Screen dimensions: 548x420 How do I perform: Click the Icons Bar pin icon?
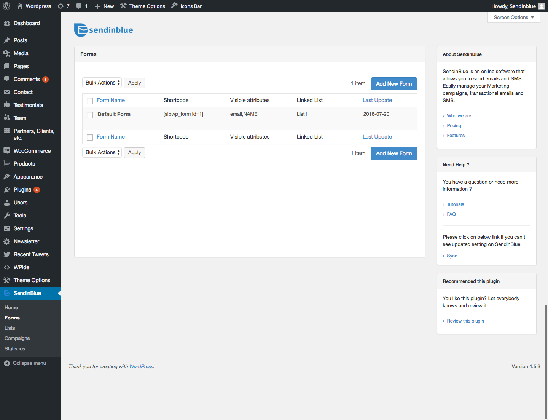[x=174, y=6]
